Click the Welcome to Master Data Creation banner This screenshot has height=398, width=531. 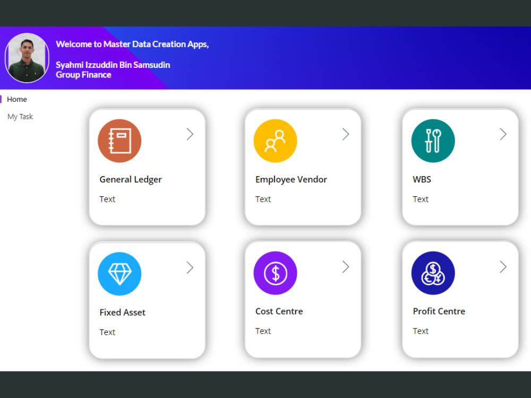(x=132, y=44)
